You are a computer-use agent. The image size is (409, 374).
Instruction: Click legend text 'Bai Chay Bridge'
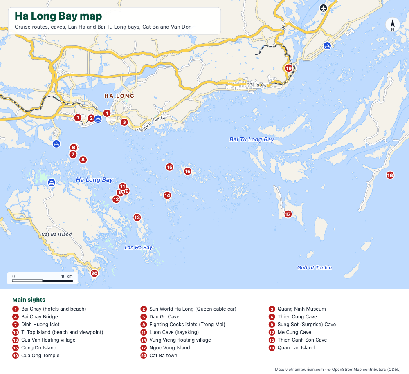[39, 317]
